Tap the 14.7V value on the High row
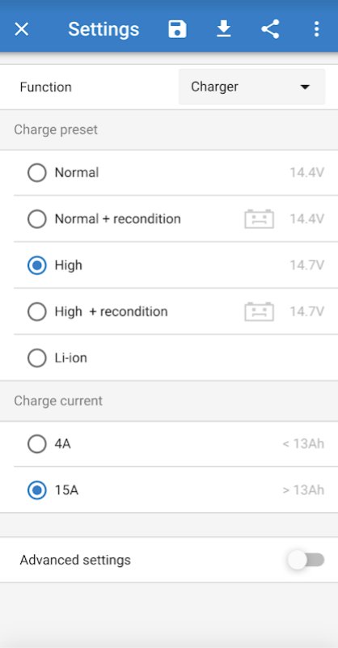Viewport: 338px width, 648px height. [306, 265]
